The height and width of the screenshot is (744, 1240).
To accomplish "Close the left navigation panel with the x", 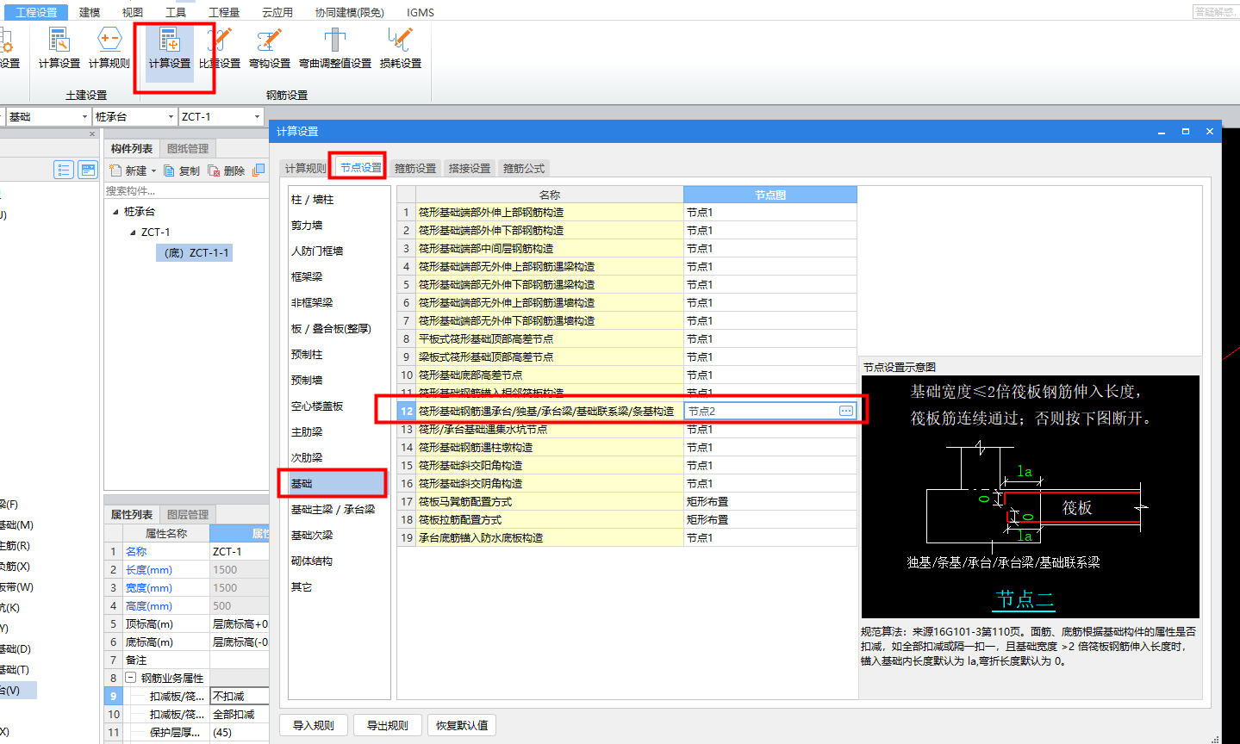I will tap(92, 133).
